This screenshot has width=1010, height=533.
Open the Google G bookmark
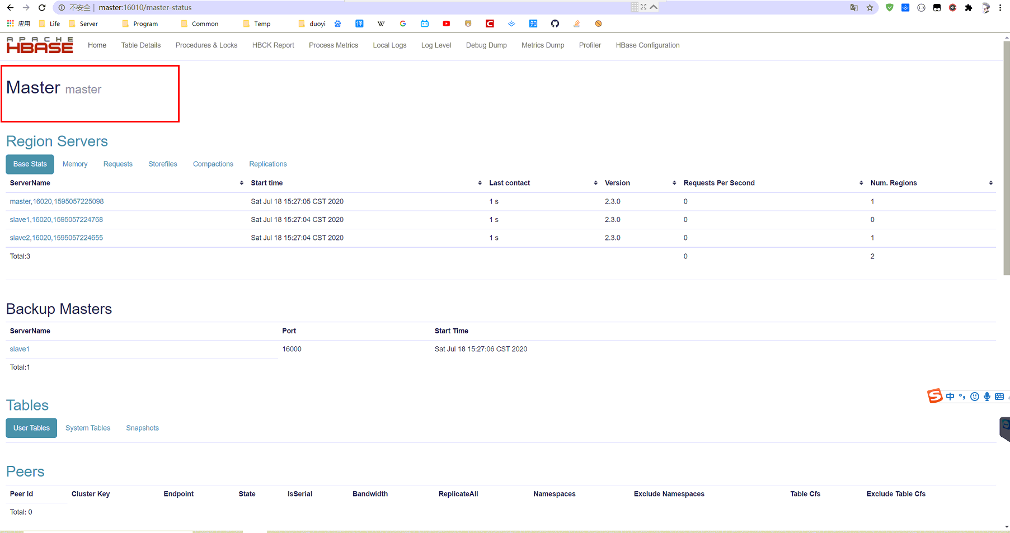pos(403,23)
